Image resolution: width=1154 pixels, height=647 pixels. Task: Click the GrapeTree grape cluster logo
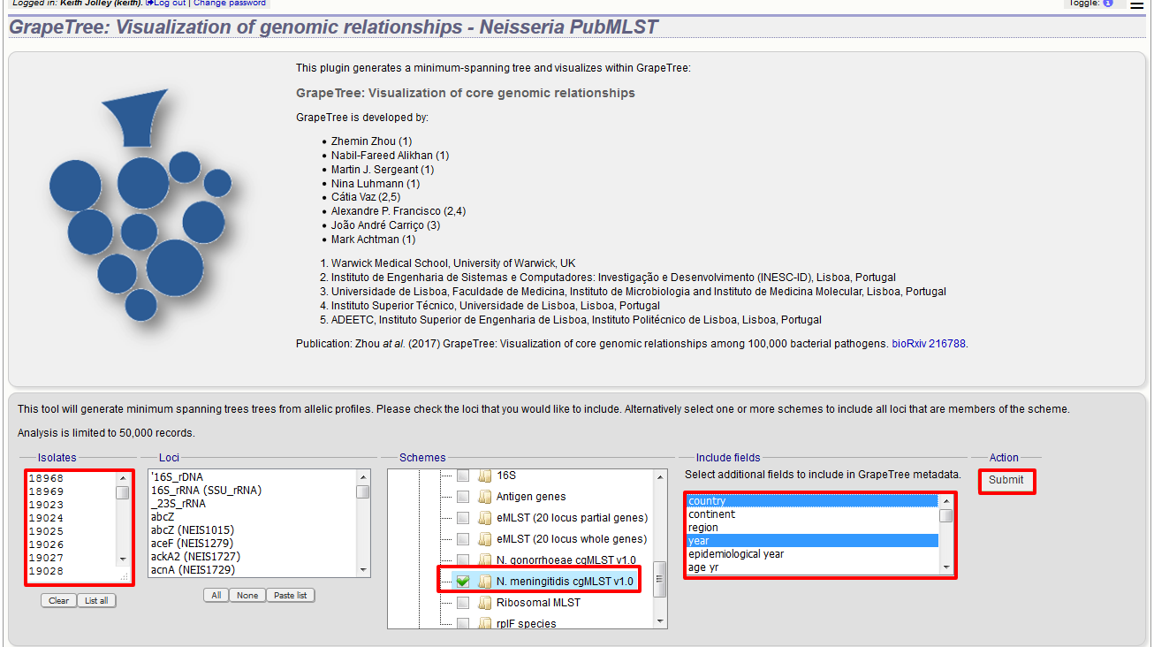point(141,203)
